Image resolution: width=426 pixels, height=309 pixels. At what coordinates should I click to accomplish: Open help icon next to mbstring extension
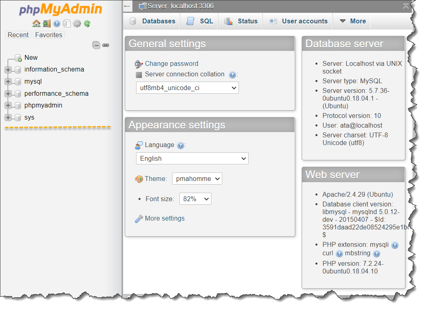click(377, 254)
